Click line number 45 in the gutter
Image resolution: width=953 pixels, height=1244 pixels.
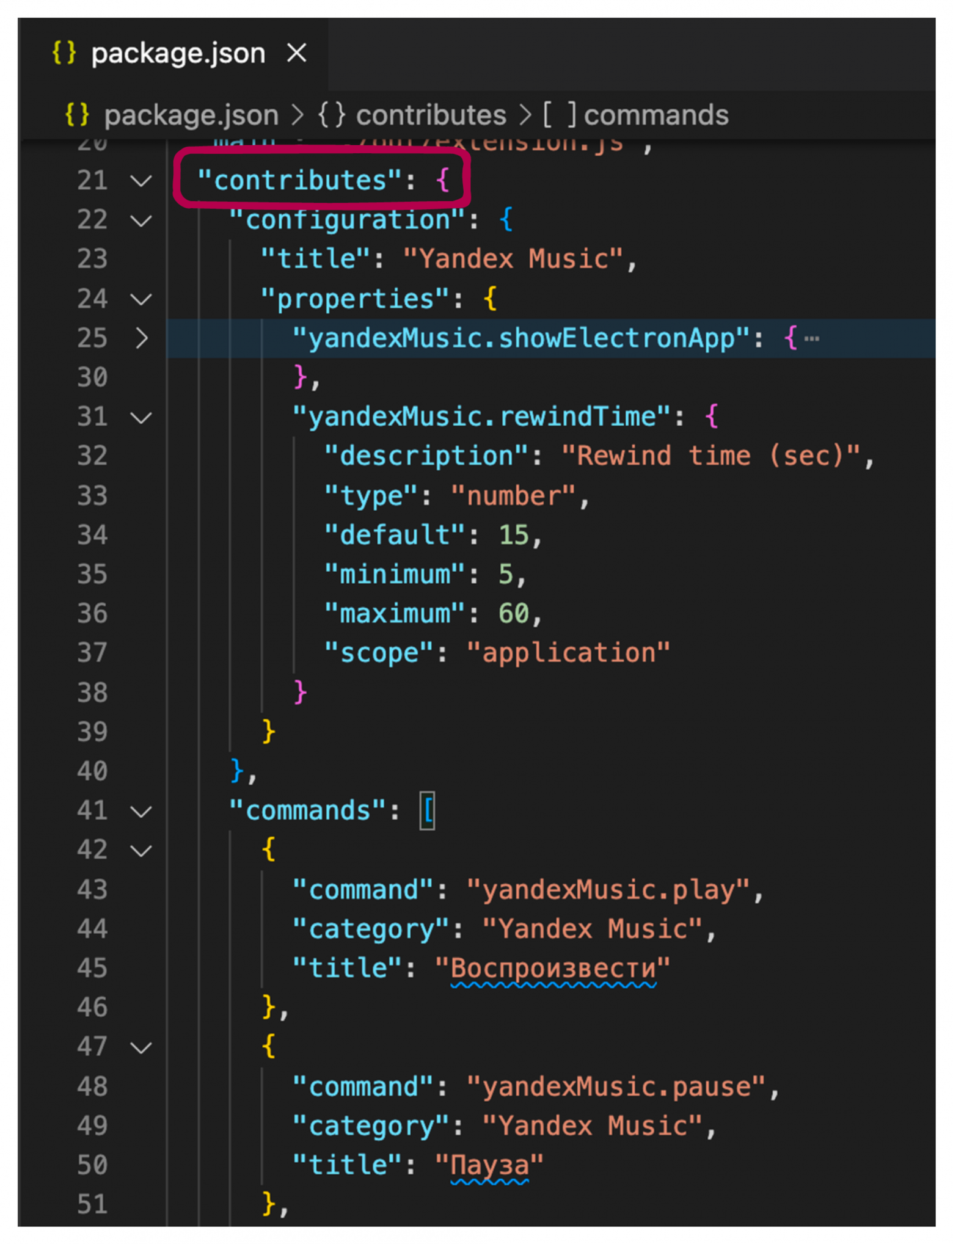click(92, 968)
